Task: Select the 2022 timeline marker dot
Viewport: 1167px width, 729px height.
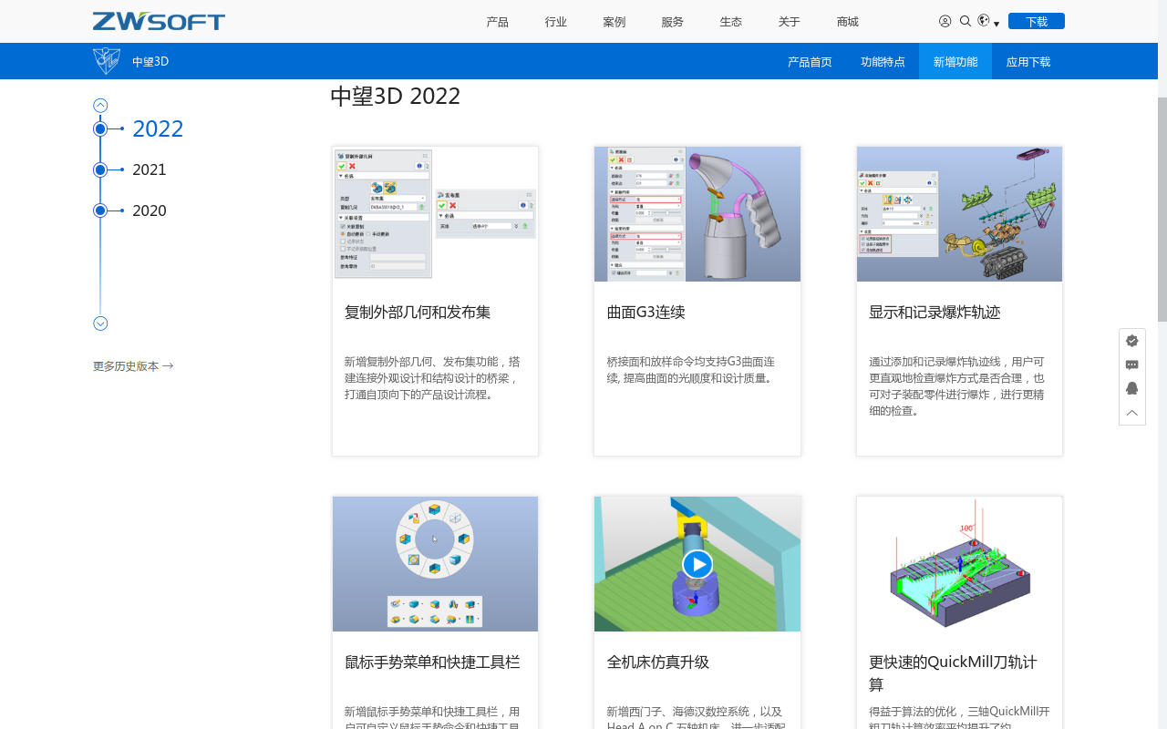Action: point(100,129)
